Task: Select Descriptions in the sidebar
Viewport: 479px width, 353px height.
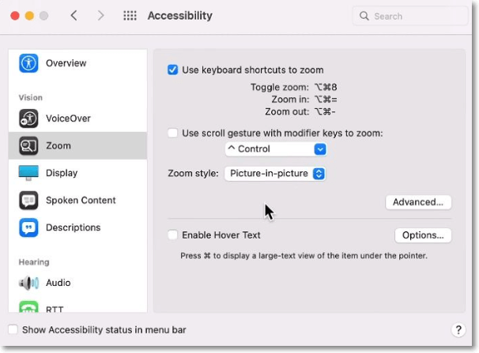Action: tap(77, 227)
